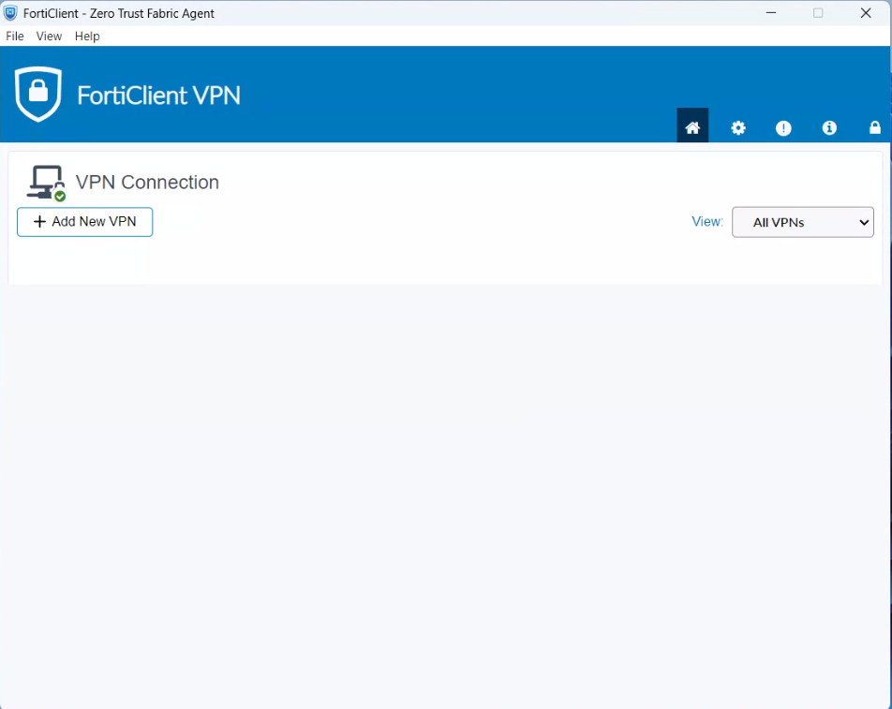This screenshot has width=892, height=709.
Task: Click the View: label
Action: tap(707, 222)
